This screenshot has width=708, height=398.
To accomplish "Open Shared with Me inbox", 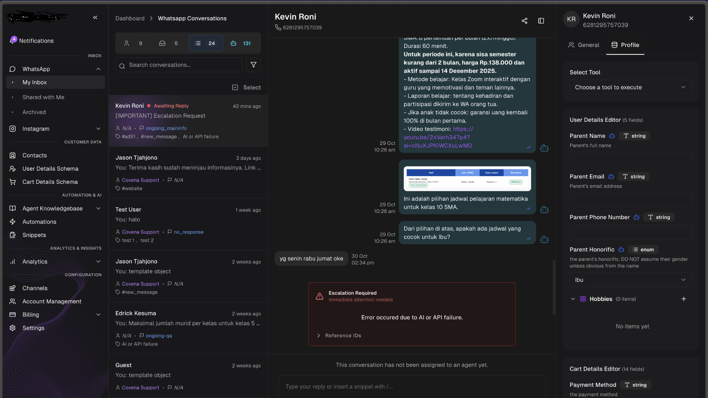I will [x=43, y=97].
